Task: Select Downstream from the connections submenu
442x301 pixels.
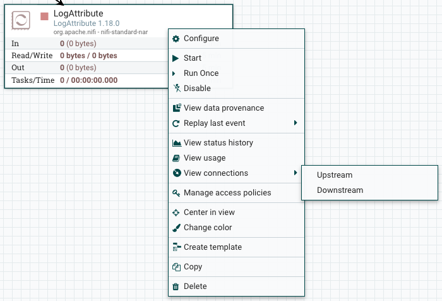Action: point(340,190)
